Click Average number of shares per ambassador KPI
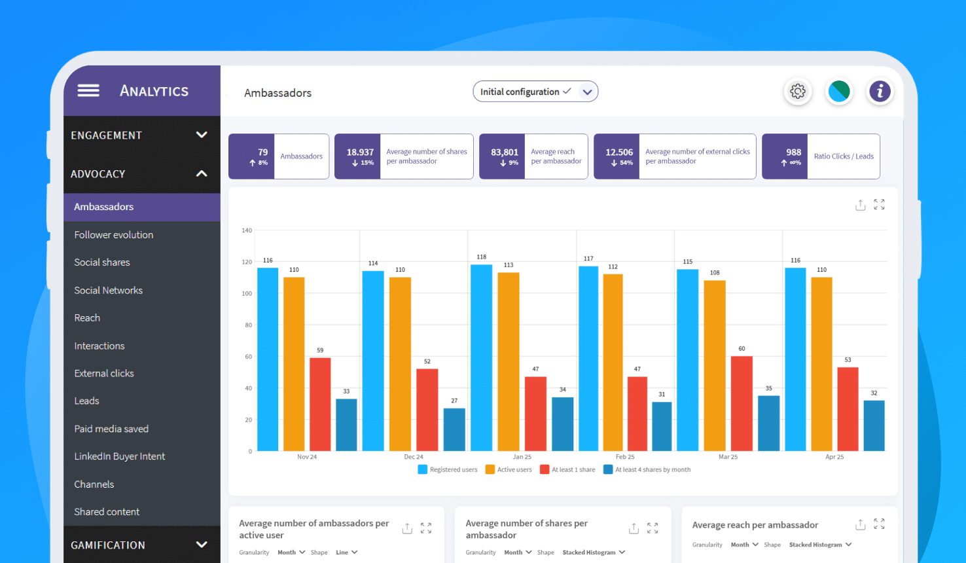 click(x=404, y=156)
